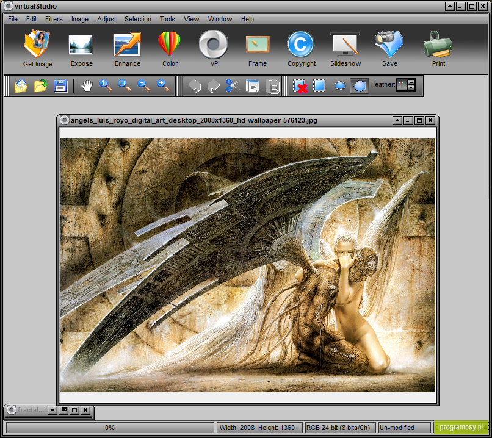
Task: Open the Selection menu
Action: point(138,19)
